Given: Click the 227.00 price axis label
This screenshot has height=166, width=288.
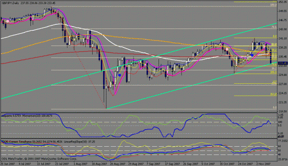Looking at the screenshot, I should [283, 84].
